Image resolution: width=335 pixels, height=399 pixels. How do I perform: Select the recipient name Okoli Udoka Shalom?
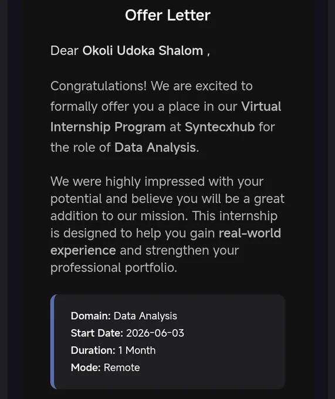143,50
